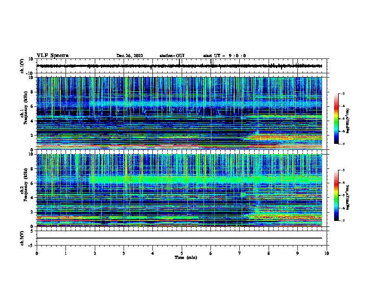Click the 'station=OUI' header label

(x=172, y=56)
